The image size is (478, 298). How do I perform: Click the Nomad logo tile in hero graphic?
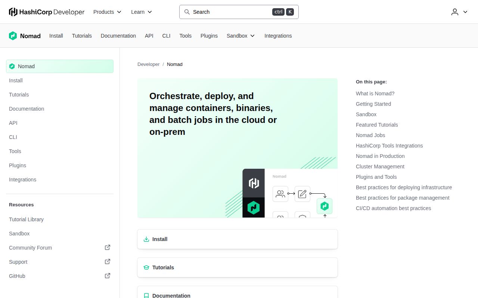[254, 207]
